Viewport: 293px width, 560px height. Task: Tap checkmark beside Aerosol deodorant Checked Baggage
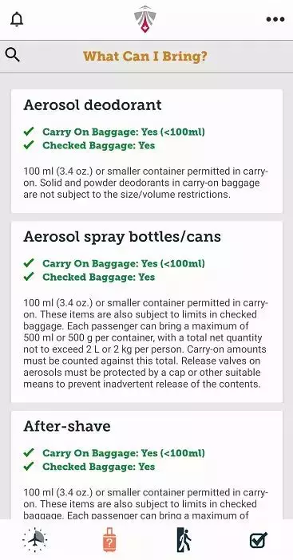click(29, 145)
